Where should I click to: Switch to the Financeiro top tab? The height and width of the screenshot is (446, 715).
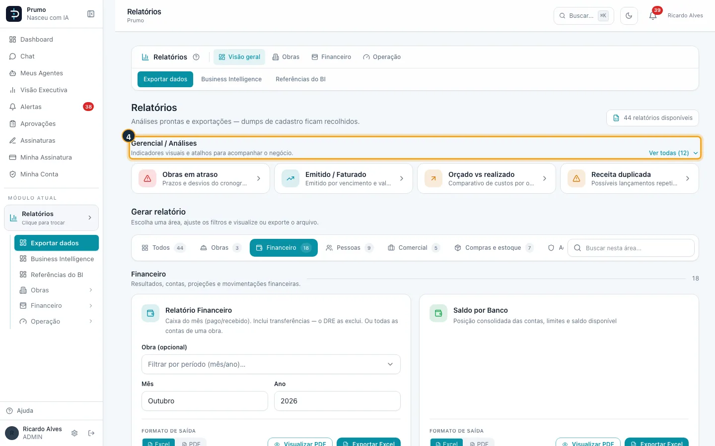click(x=331, y=57)
